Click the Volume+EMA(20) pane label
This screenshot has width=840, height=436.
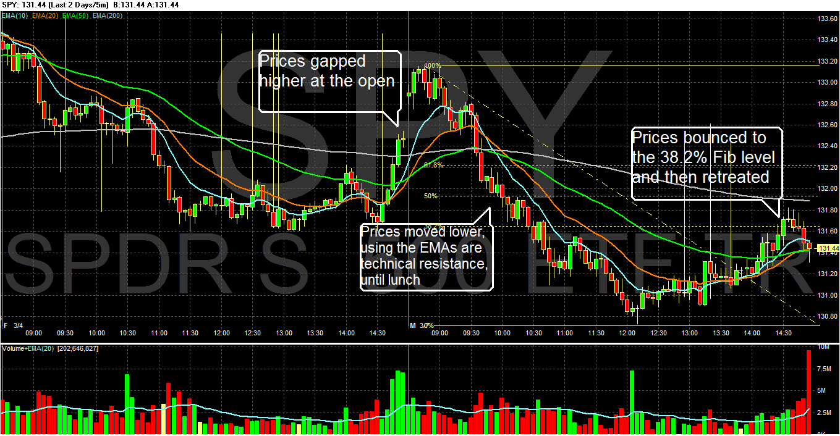[28, 348]
